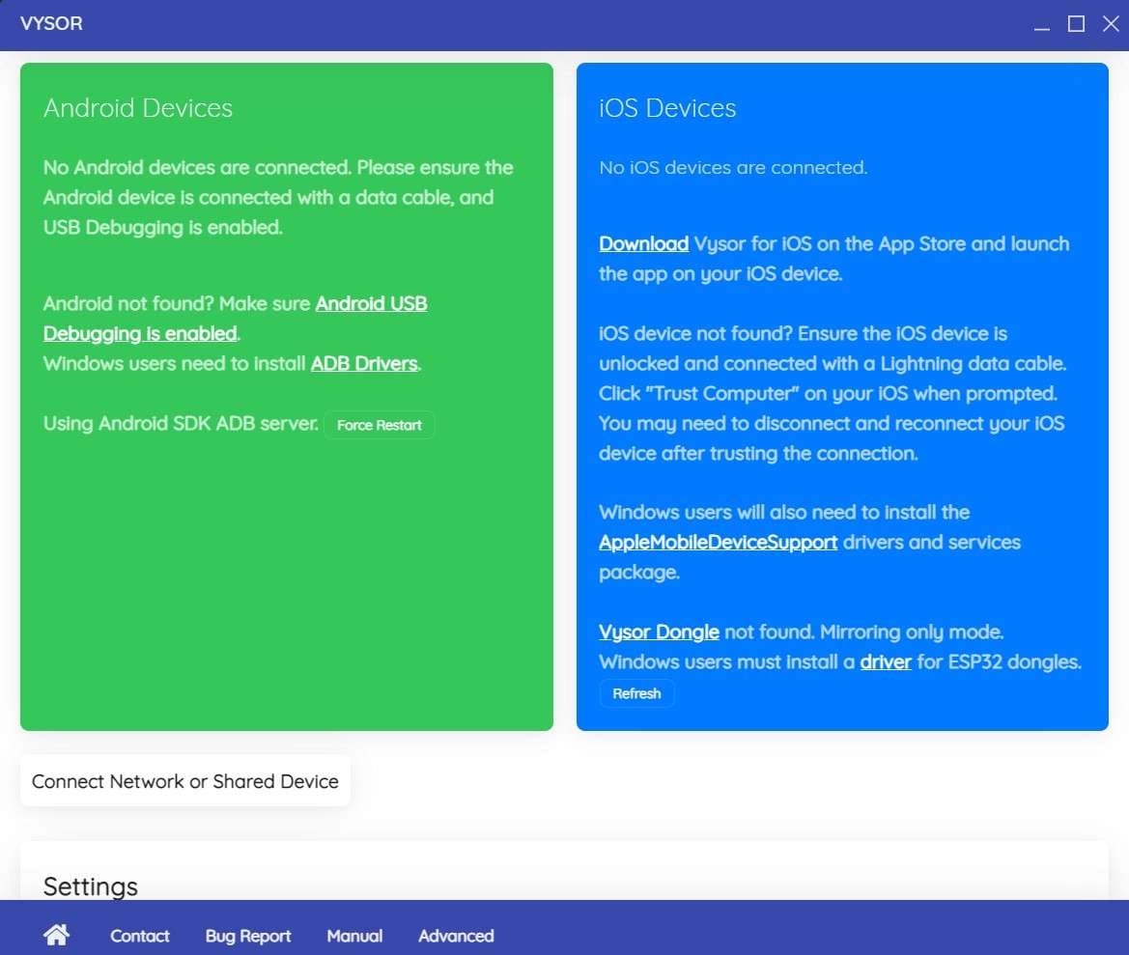Click 'No iOS devices are connected.' text

733,167
